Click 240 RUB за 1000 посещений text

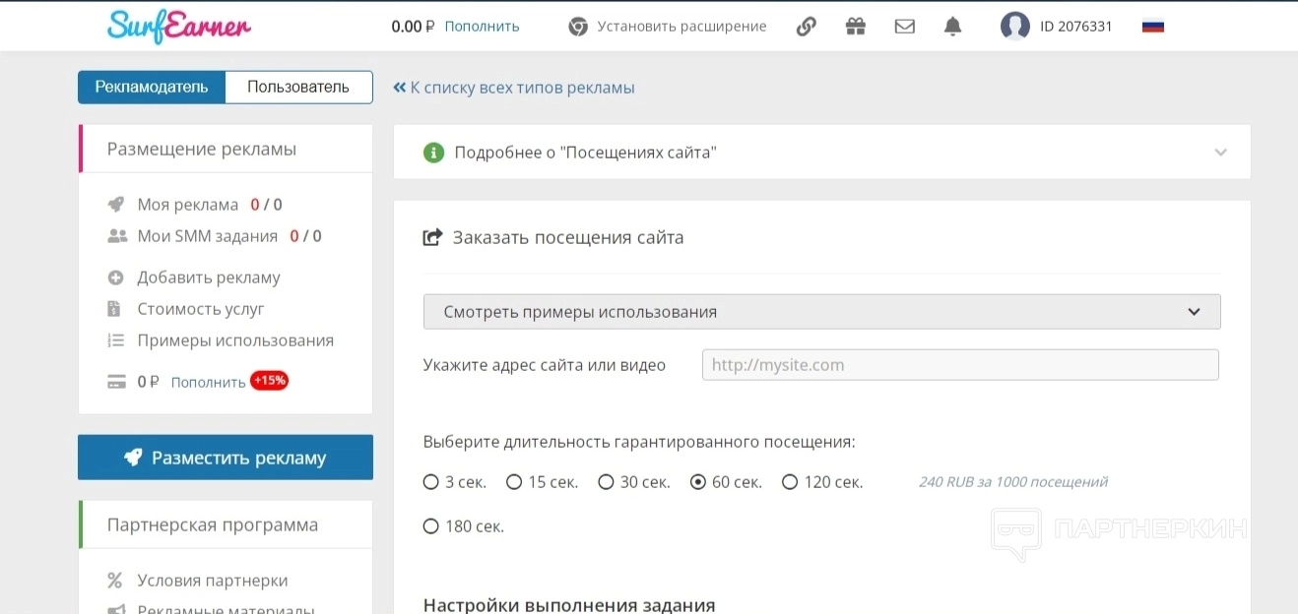pos(1013,482)
